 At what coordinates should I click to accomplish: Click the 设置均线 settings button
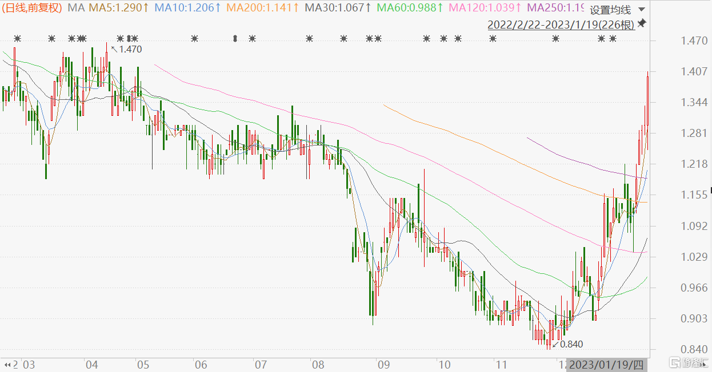point(610,10)
